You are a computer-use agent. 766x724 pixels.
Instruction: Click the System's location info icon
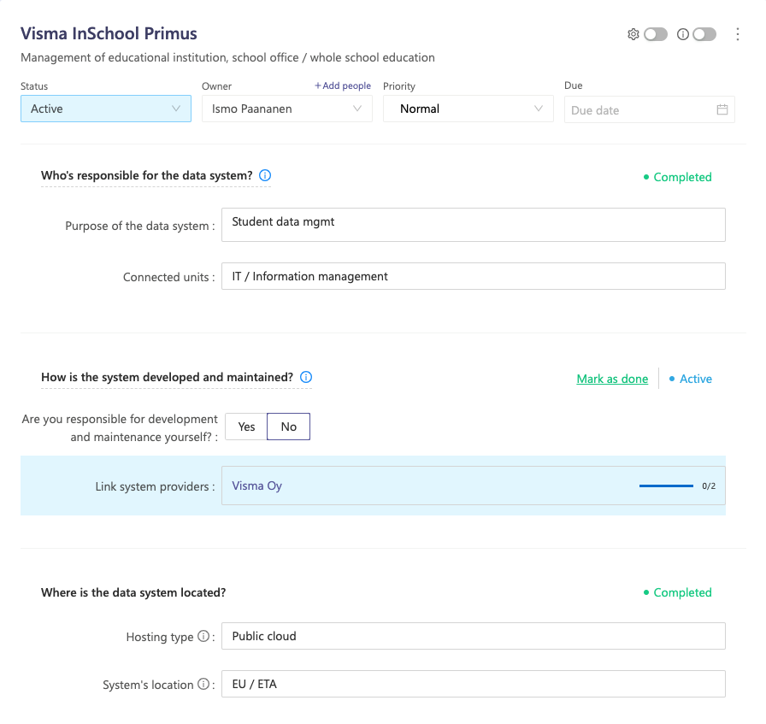203,684
